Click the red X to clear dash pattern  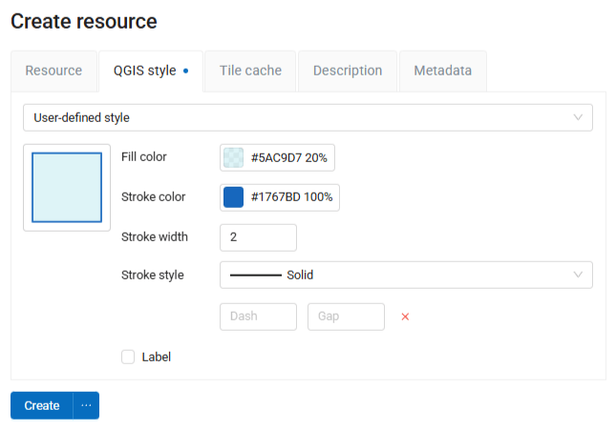(x=405, y=317)
